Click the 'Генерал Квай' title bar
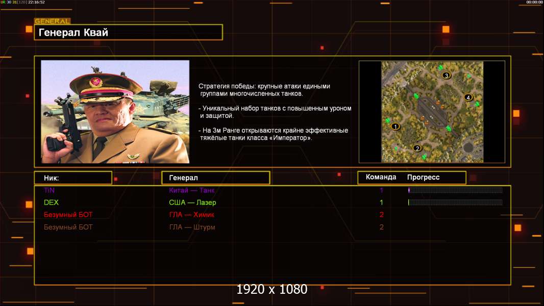Viewport: 544px width, 306px height. pos(128,33)
